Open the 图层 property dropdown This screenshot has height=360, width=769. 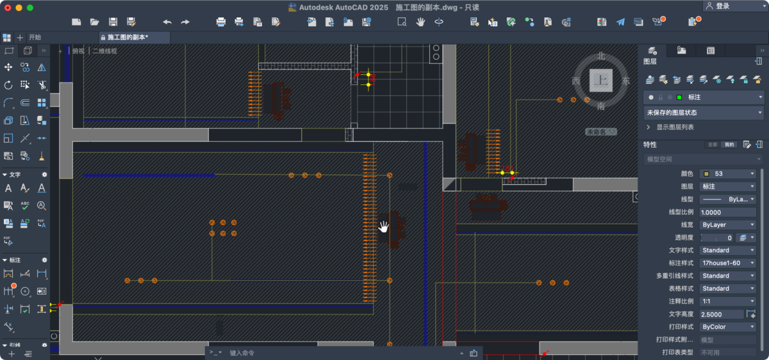(x=728, y=186)
